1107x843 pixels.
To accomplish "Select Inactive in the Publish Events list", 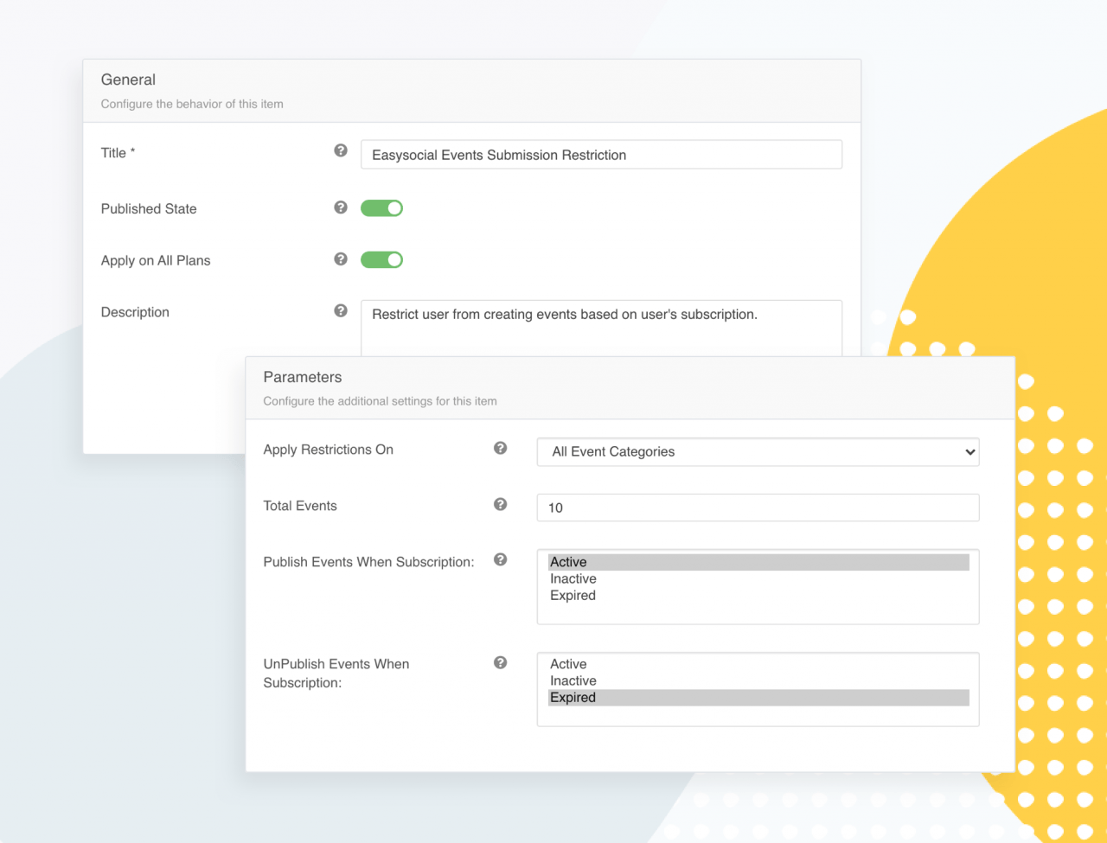I will [x=758, y=578].
